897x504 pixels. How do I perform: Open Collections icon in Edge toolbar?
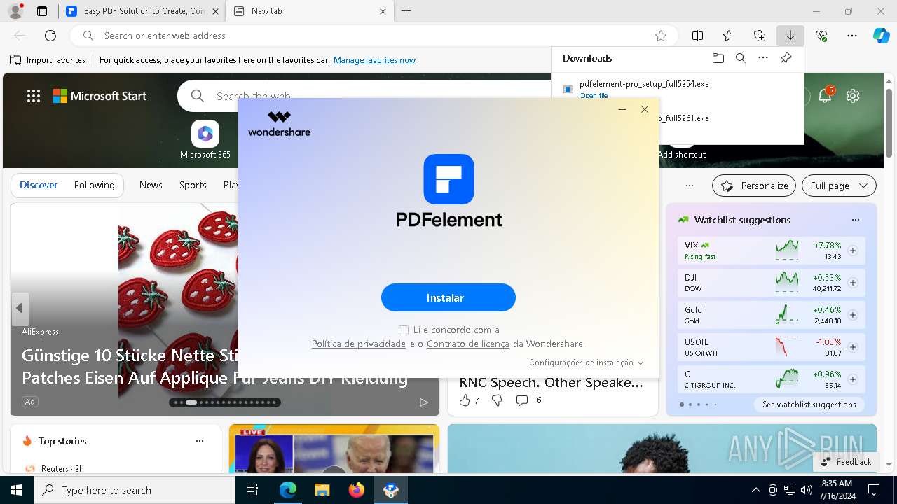coord(760,36)
